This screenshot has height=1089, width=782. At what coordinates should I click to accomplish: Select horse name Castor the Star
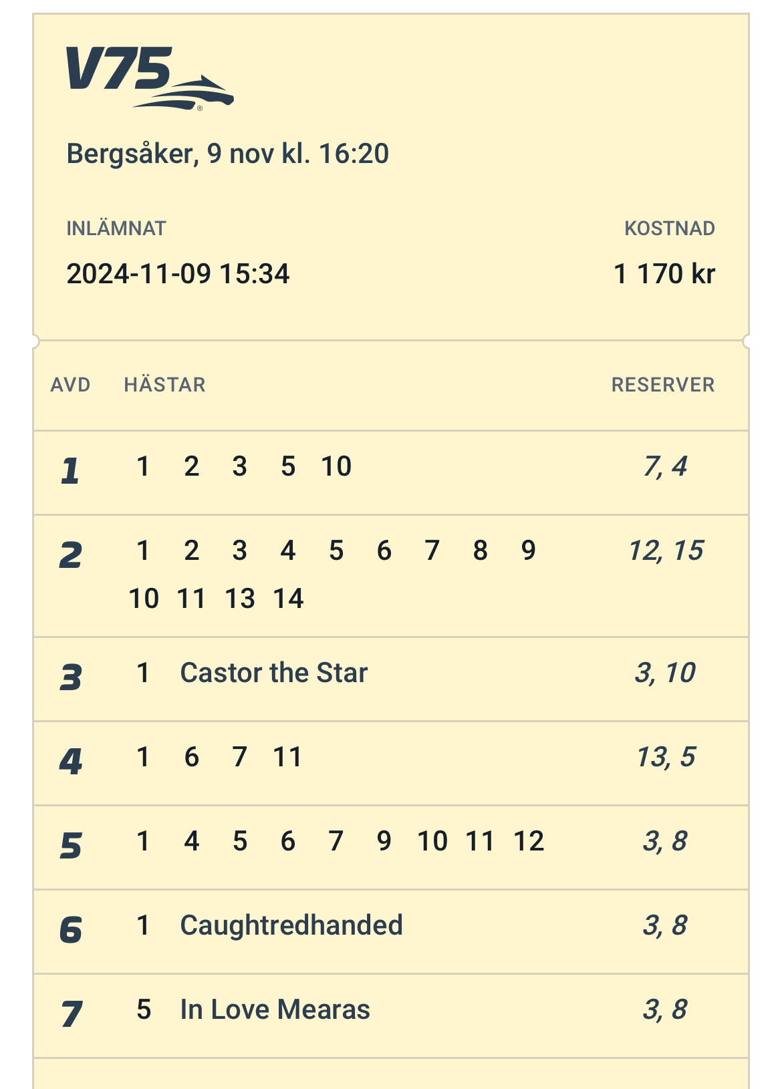(x=274, y=673)
